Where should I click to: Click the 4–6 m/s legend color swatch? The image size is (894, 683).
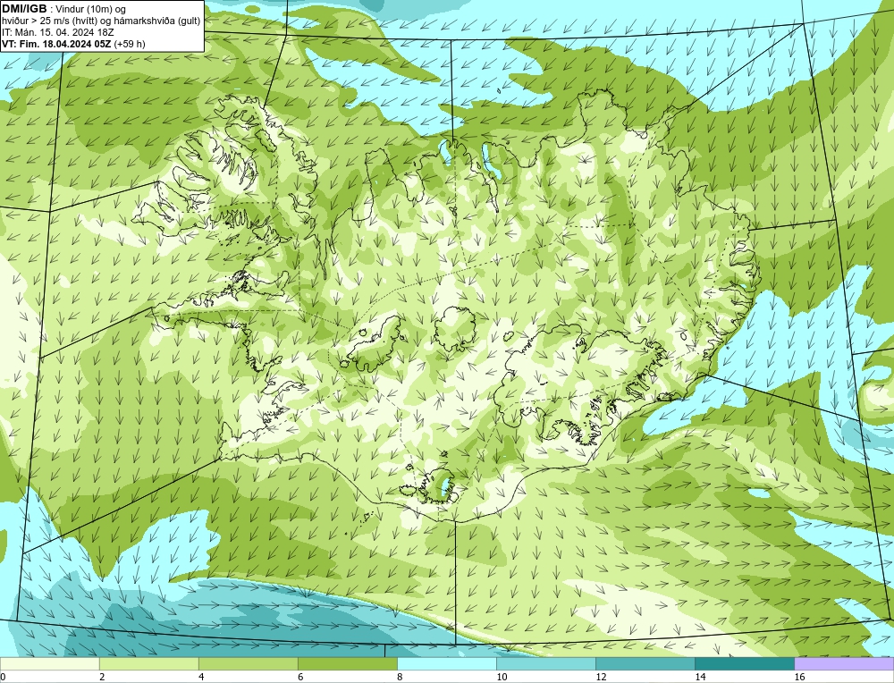[248, 663]
